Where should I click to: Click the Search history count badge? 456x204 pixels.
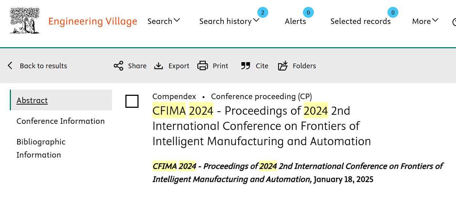(262, 13)
